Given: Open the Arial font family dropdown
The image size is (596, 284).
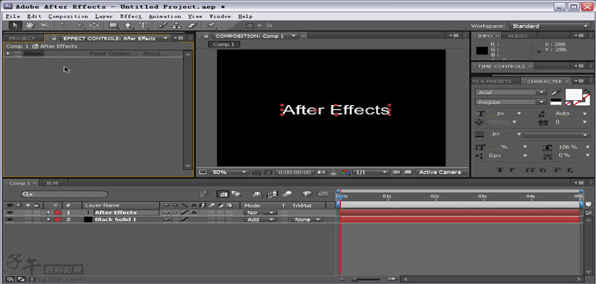Looking at the screenshot, I should pos(510,92).
